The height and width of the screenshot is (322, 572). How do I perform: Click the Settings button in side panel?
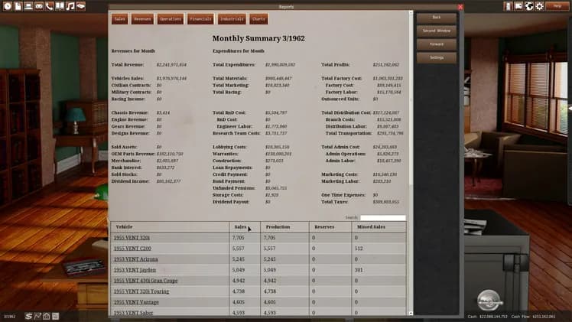click(x=437, y=57)
